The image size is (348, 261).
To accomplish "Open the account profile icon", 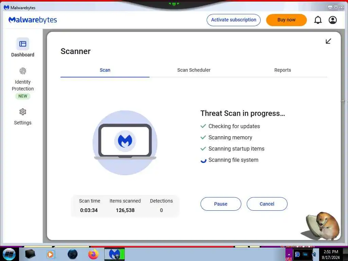I will point(333,20).
